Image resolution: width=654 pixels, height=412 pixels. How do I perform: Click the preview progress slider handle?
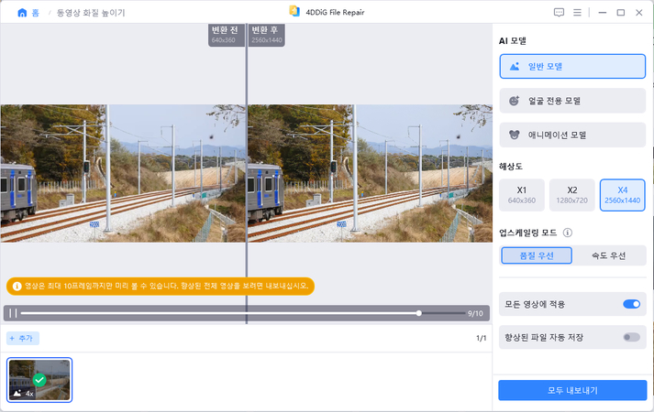click(419, 313)
